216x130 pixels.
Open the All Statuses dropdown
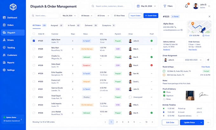coord(87,16)
